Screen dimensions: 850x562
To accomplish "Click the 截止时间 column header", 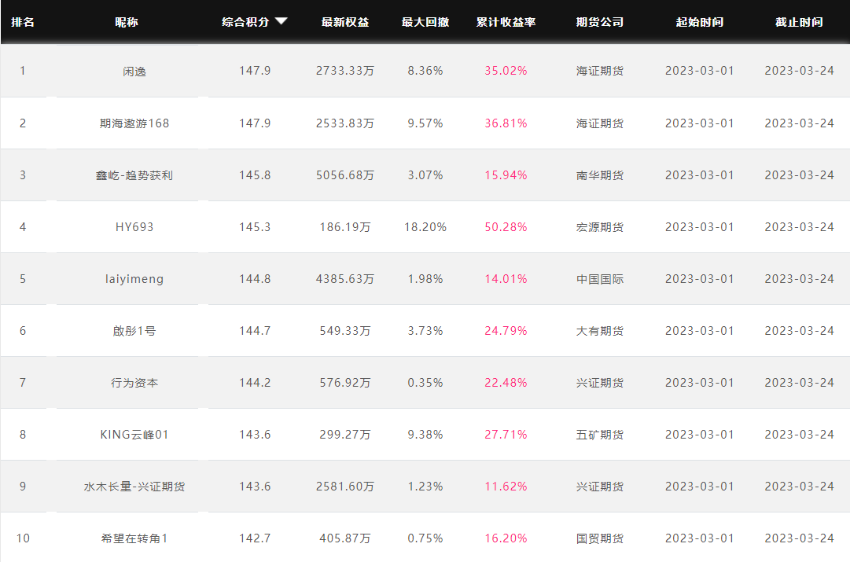I will 799,22.
